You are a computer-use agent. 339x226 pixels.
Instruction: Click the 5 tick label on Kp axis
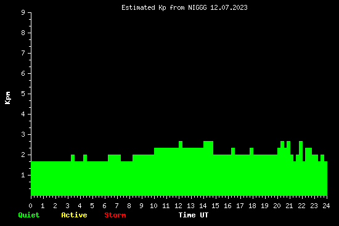(23, 94)
